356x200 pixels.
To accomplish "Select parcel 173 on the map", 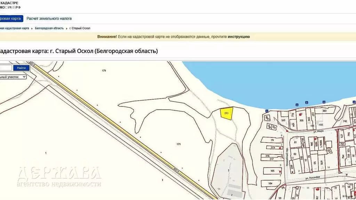I will pyautogui.click(x=341, y=136).
